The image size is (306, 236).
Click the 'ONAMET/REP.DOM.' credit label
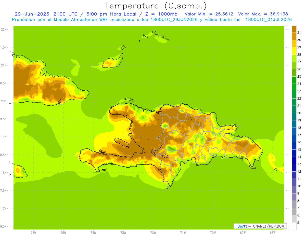pyautogui.click(x=269, y=226)
